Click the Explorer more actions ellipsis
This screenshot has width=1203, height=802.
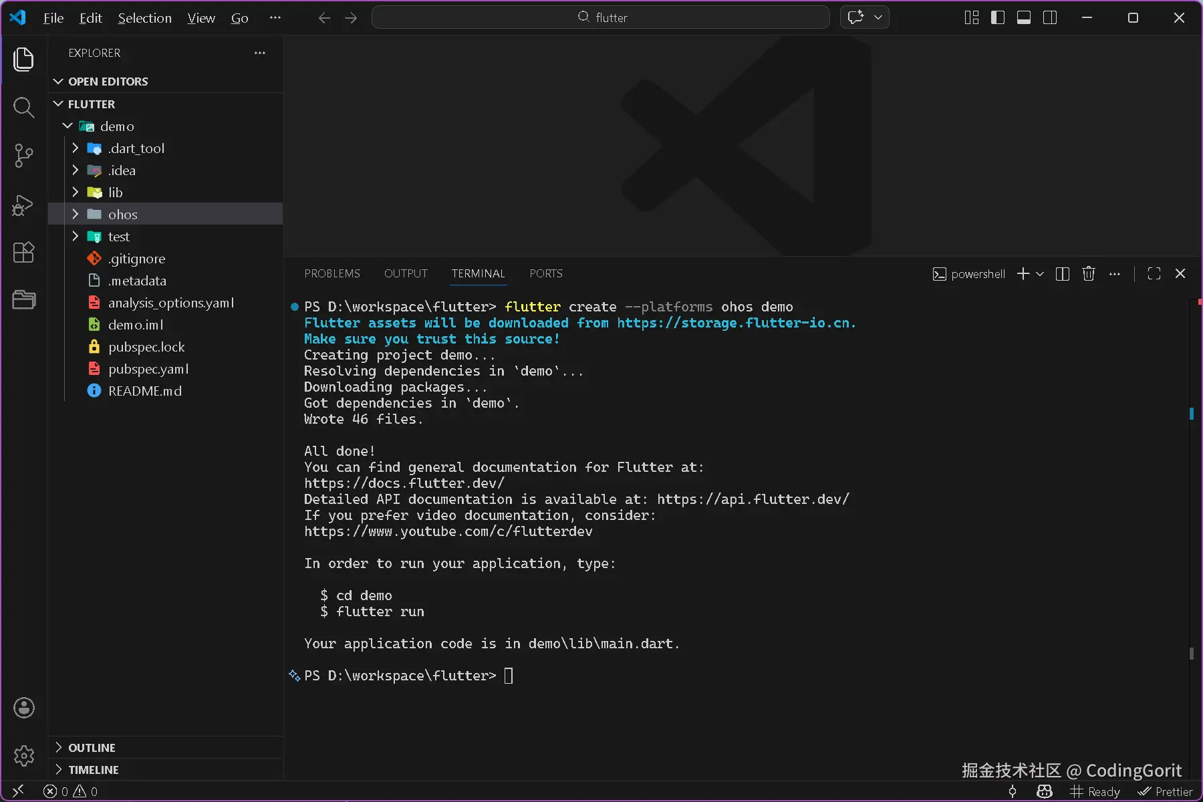[x=260, y=53]
